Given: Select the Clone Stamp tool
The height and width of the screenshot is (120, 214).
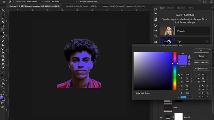Looking at the screenshot, I should click(3, 45).
